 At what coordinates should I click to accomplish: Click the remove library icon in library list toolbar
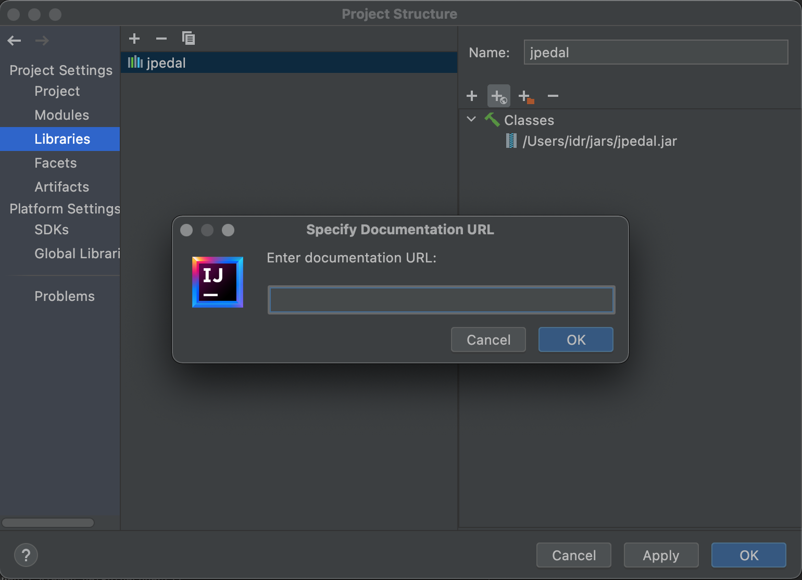[x=161, y=38]
